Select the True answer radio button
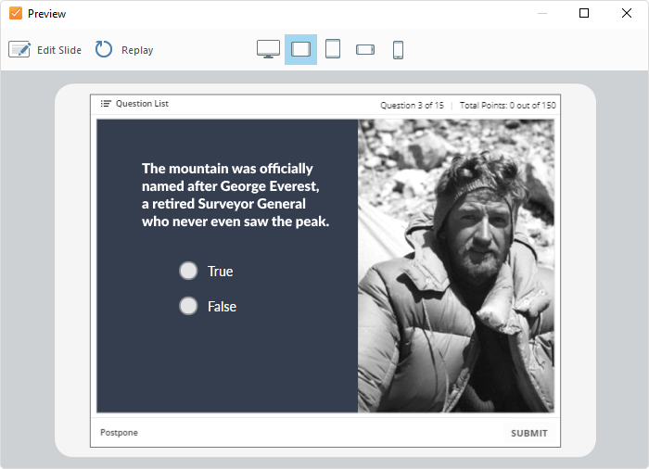The height and width of the screenshot is (469, 649). [x=188, y=271]
